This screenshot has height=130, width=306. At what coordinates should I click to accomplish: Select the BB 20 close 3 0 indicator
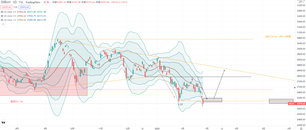pos(8,12)
